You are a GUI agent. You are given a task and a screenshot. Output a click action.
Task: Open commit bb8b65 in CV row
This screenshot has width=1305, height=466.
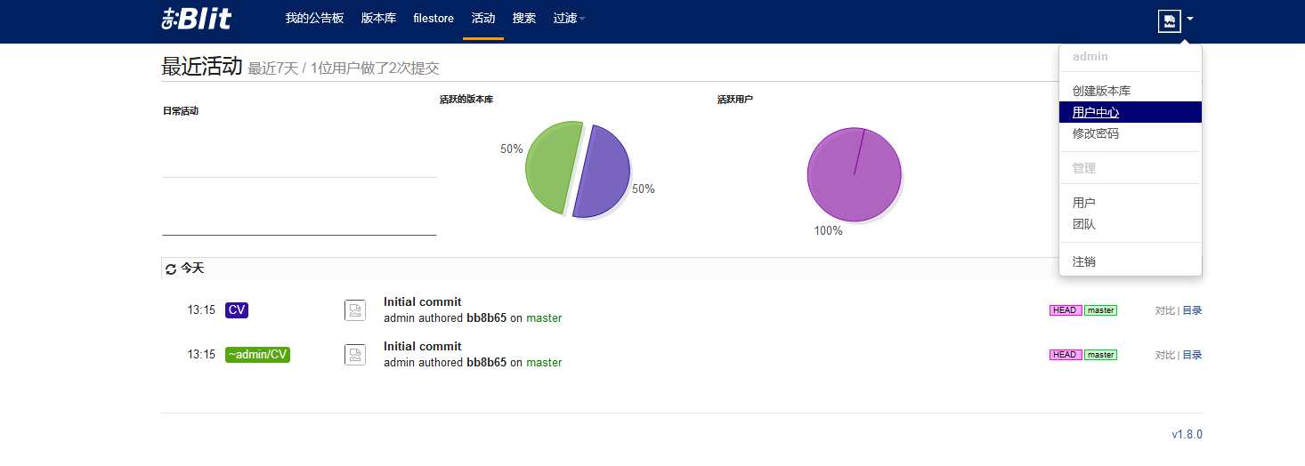pyautogui.click(x=486, y=317)
